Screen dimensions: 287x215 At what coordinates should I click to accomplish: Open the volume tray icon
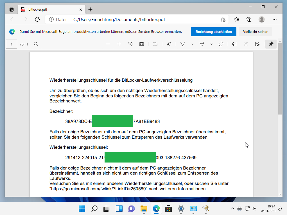(254, 209)
